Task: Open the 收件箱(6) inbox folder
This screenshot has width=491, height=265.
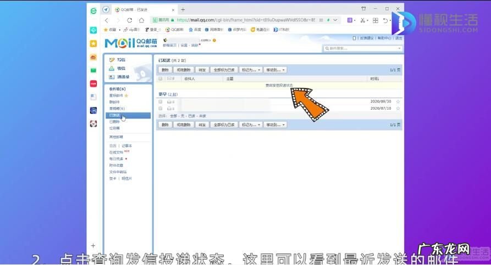Action: point(117,89)
